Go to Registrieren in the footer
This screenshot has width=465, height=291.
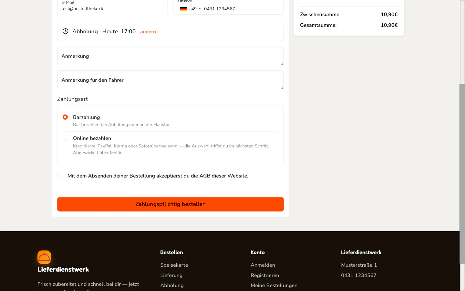(265, 275)
